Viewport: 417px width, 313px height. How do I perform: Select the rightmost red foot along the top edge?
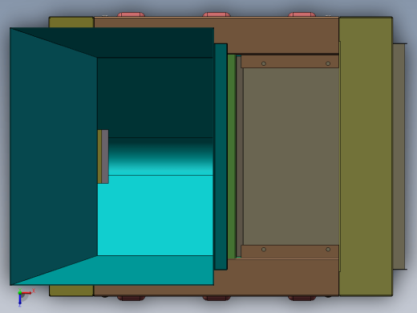(302, 14)
